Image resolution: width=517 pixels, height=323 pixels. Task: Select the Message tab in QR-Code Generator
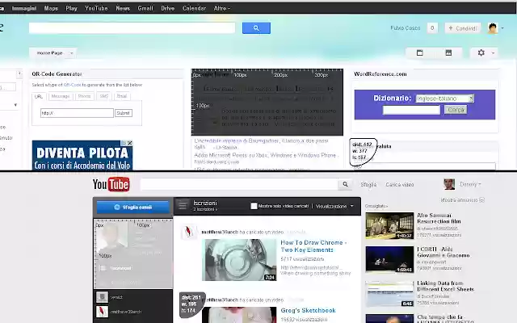(x=61, y=96)
